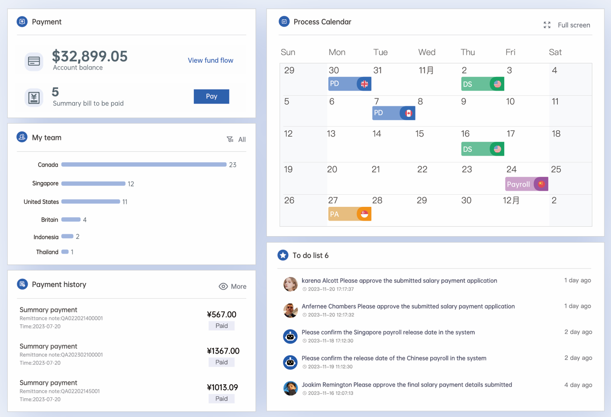Select the Payroll event on the 24th
This screenshot has width=611, height=417.
pos(526,184)
